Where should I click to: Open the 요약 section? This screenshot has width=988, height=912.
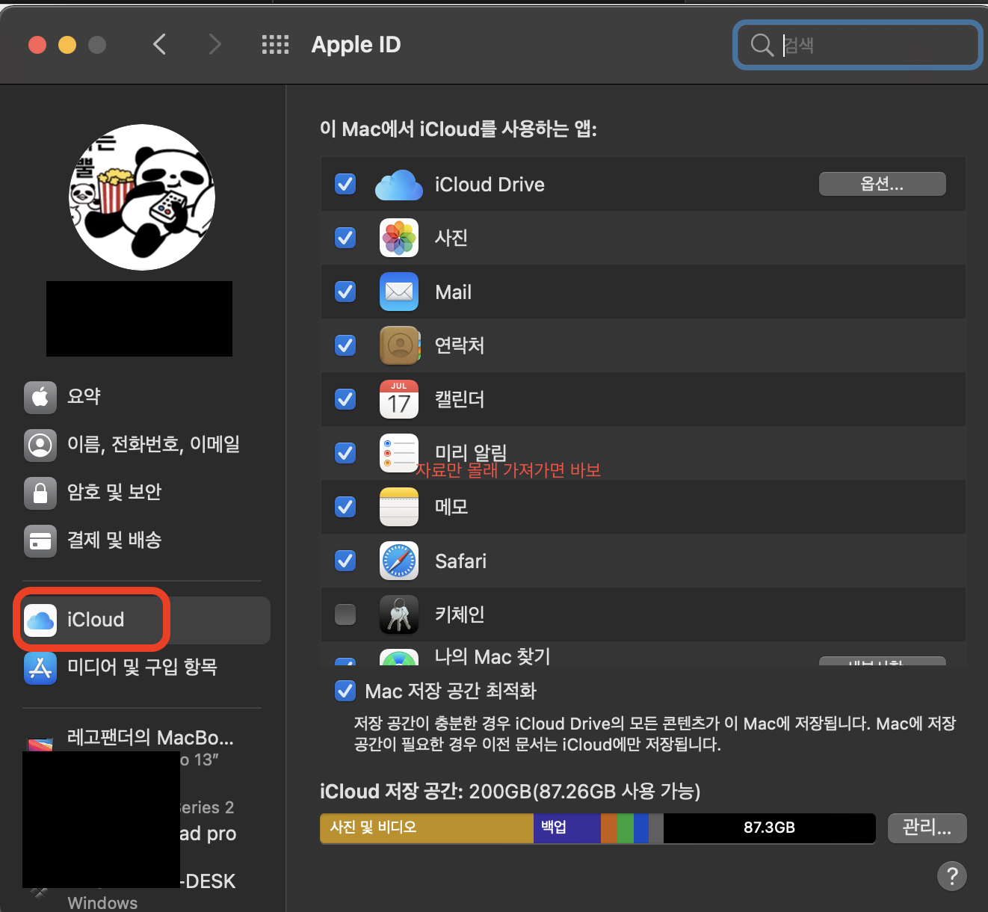pos(142,397)
